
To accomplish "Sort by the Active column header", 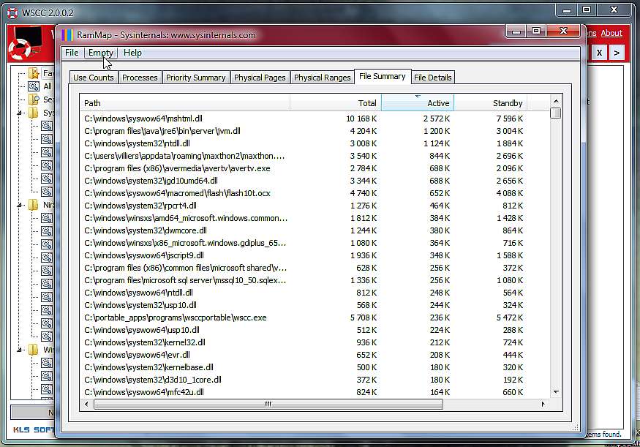I will pyautogui.click(x=418, y=103).
